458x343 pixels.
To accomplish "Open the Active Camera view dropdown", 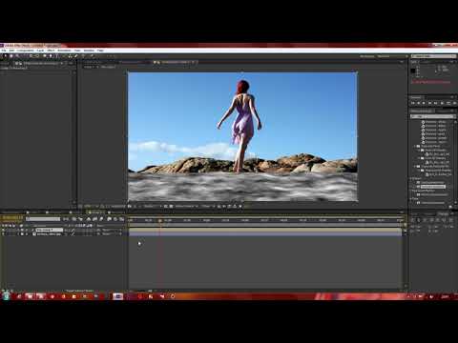I will point(186,206).
